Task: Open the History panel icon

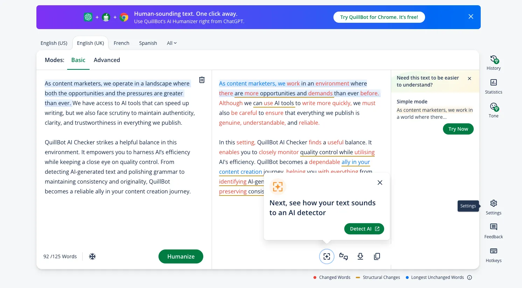Action: (494, 59)
